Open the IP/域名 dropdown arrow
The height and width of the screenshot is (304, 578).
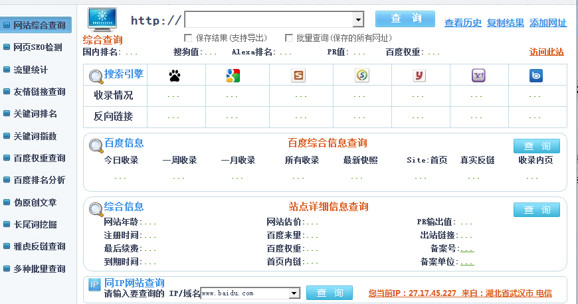[296, 293]
